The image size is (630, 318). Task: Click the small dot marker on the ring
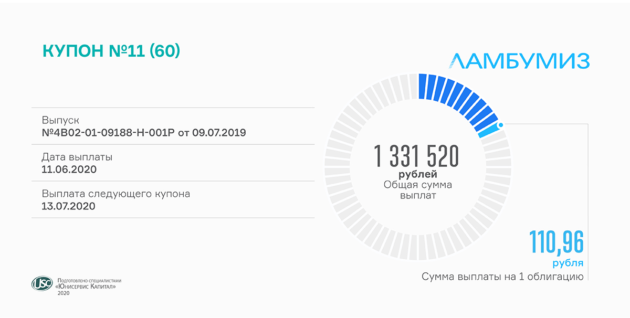[500, 125]
